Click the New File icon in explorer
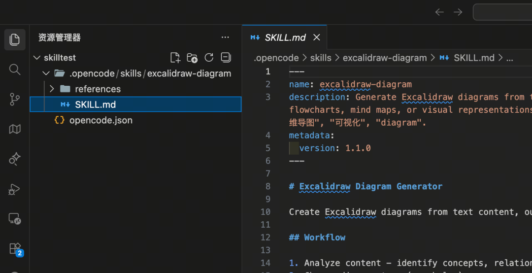 (x=175, y=58)
